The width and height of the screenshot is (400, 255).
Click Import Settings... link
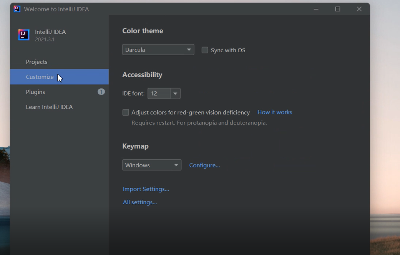pos(146,189)
